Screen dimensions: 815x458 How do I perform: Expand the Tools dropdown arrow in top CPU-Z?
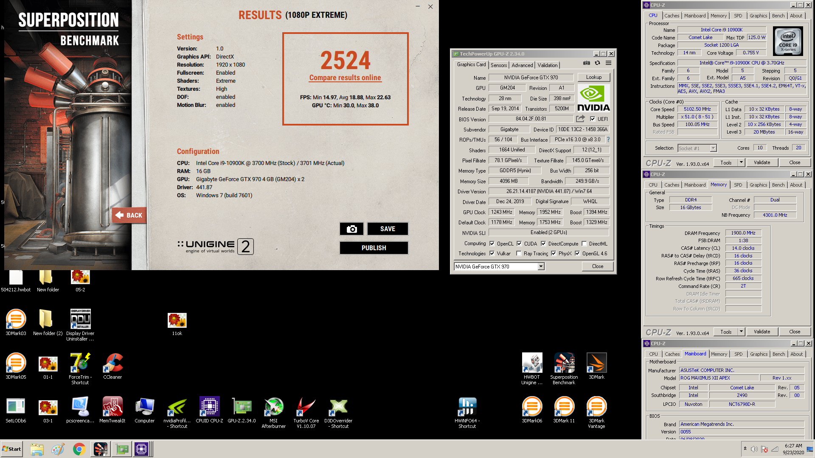click(741, 162)
